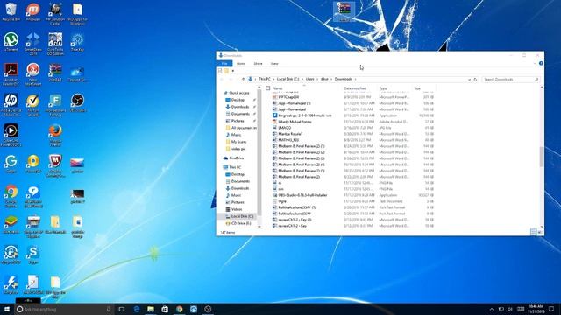The width and height of the screenshot is (561, 315).
Task: Click Users in the address breadcrumb
Action: coord(309,79)
